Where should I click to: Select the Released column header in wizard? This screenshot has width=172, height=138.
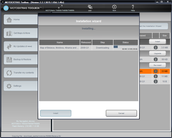(86, 42)
